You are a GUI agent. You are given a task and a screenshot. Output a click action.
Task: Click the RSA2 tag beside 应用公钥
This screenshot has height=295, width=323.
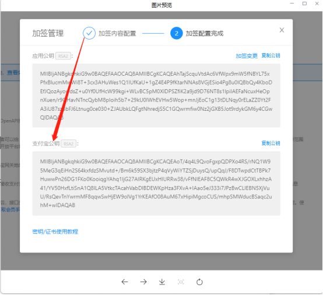coord(63,56)
